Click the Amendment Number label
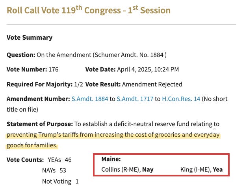Image resolution: width=245 pixels, height=189 pixels. pyautogui.click(x=38, y=99)
